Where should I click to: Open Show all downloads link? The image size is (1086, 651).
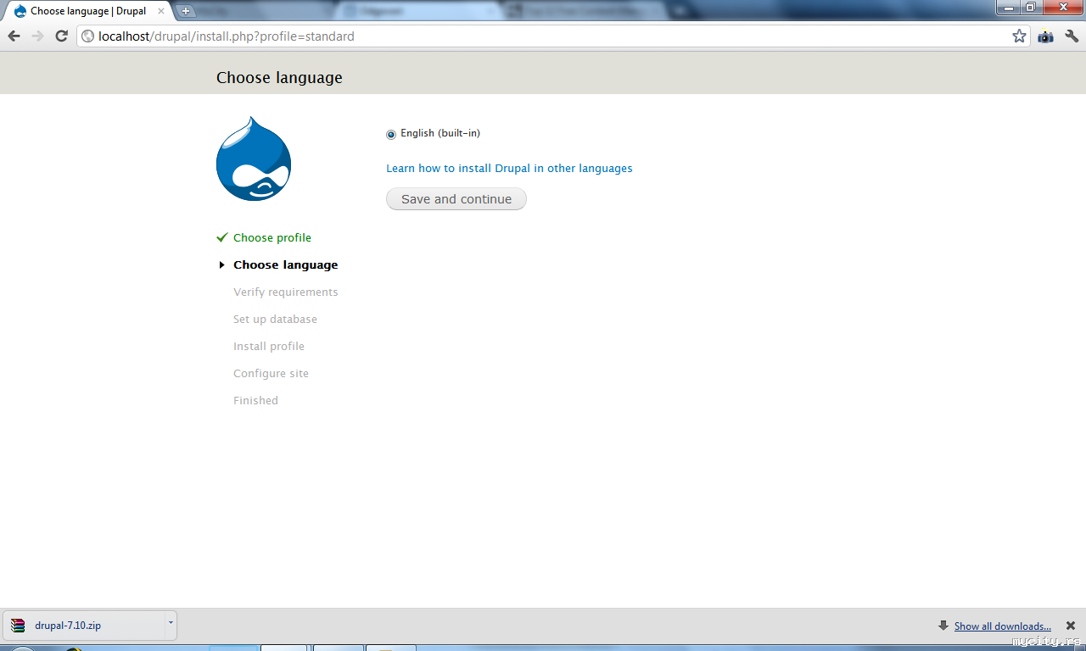click(1002, 626)
